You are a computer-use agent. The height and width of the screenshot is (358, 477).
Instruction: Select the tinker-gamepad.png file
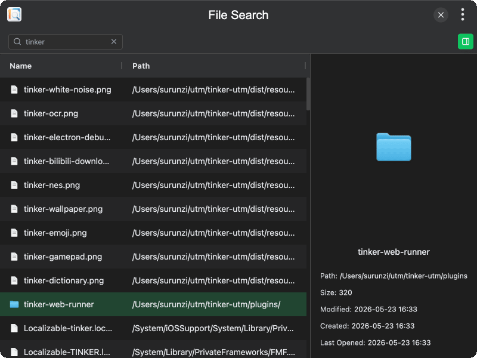[153, 257]
